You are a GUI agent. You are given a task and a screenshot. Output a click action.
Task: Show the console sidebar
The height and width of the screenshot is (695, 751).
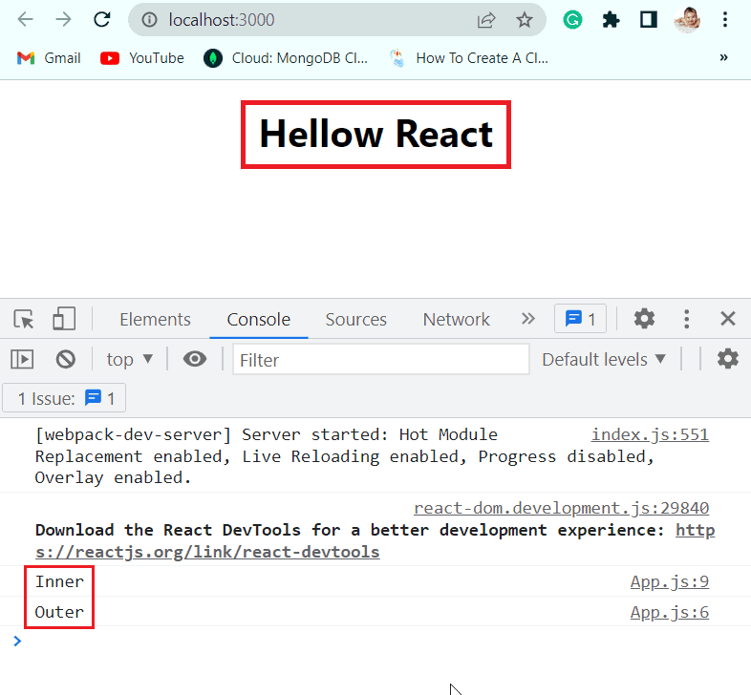[22, 359]
